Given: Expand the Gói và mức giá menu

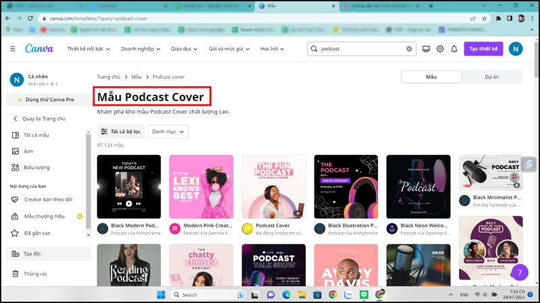Looking at the screenshot, I should click(229, 48).
